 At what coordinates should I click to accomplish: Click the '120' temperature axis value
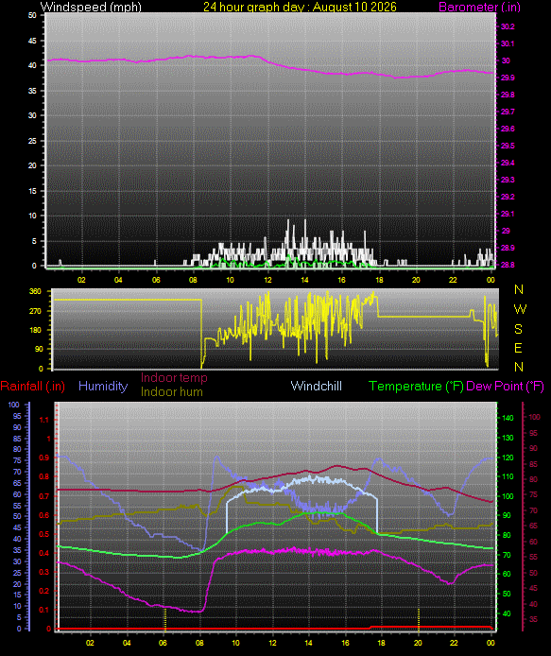[508, 457]
